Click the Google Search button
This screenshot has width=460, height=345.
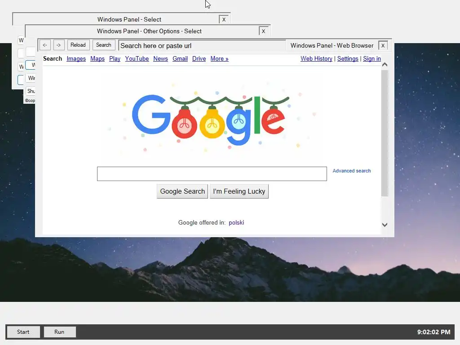[182, 191]
